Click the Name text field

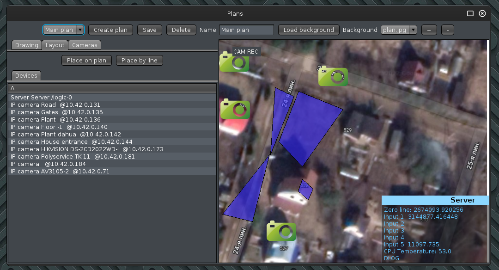click(x=246, y=30)
